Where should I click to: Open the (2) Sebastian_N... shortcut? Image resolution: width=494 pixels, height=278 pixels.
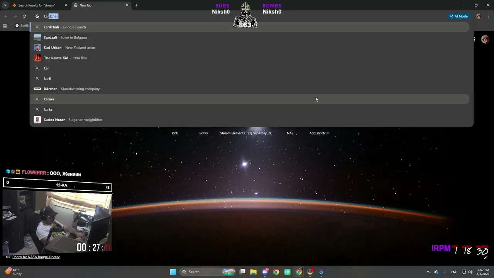pyautogui.click(x=261, y=133)
